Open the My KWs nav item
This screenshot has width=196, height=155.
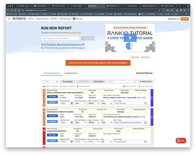tap(54, 19)
